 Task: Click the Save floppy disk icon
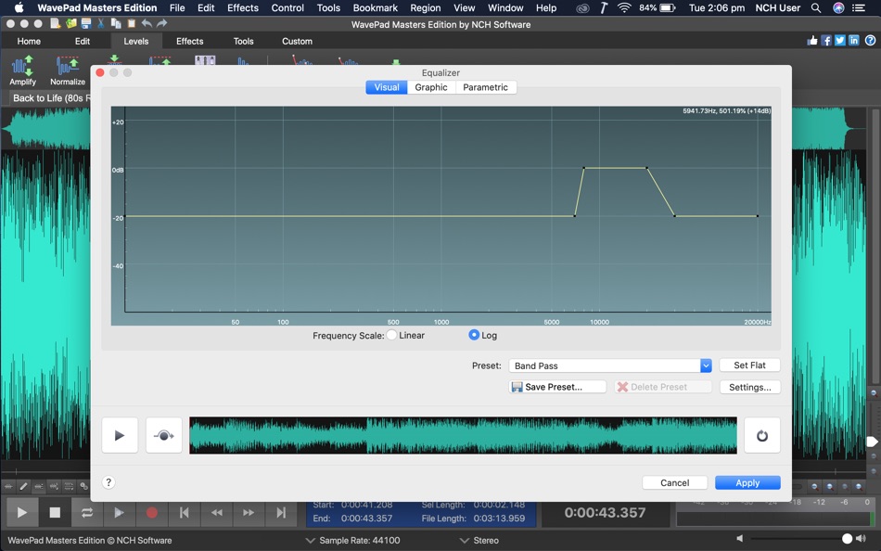(86, 23)
